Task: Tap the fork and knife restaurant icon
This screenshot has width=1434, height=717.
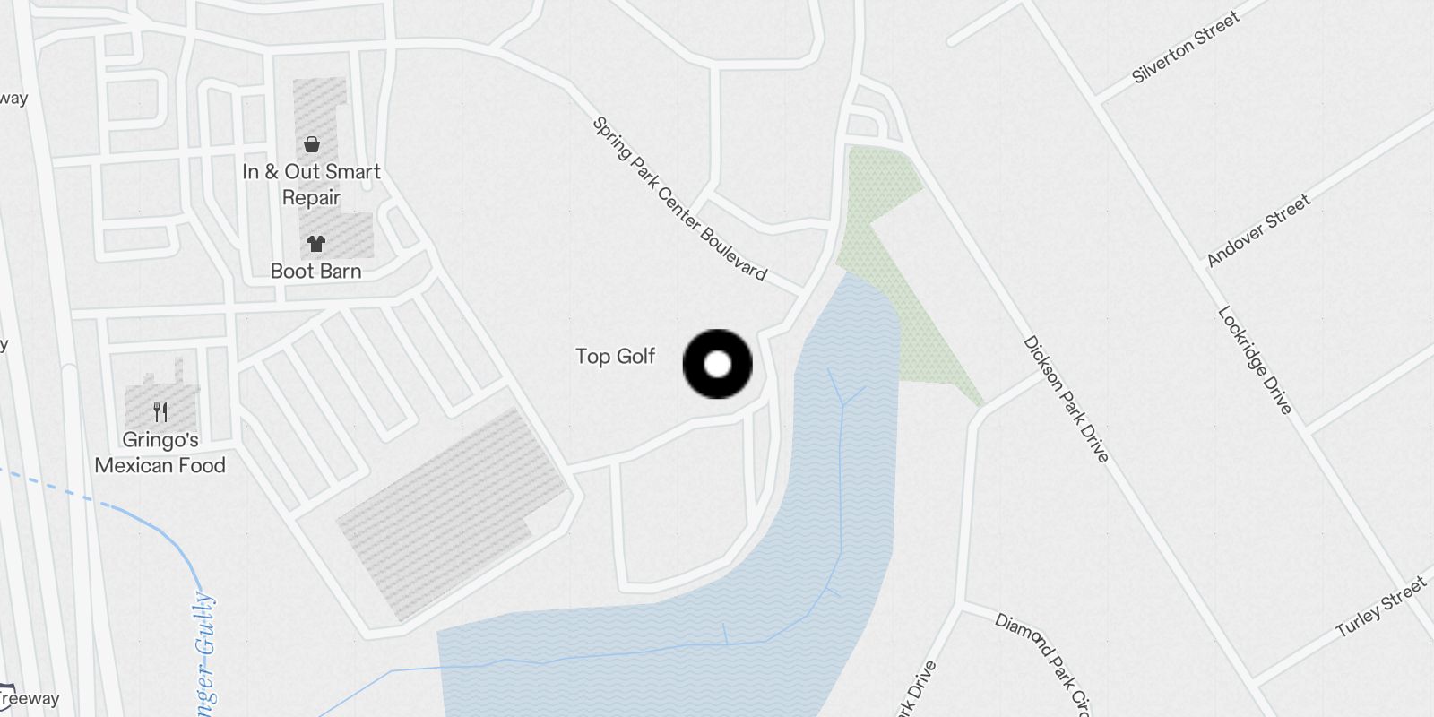Action: pos(160,412)
